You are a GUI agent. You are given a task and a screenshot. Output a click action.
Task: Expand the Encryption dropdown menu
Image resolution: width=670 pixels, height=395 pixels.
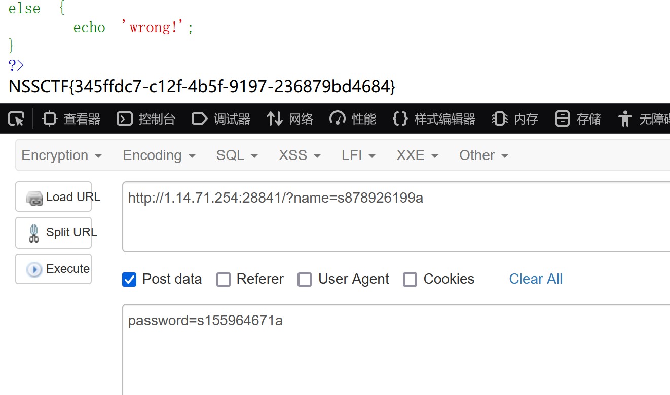[x=62, y=155]
